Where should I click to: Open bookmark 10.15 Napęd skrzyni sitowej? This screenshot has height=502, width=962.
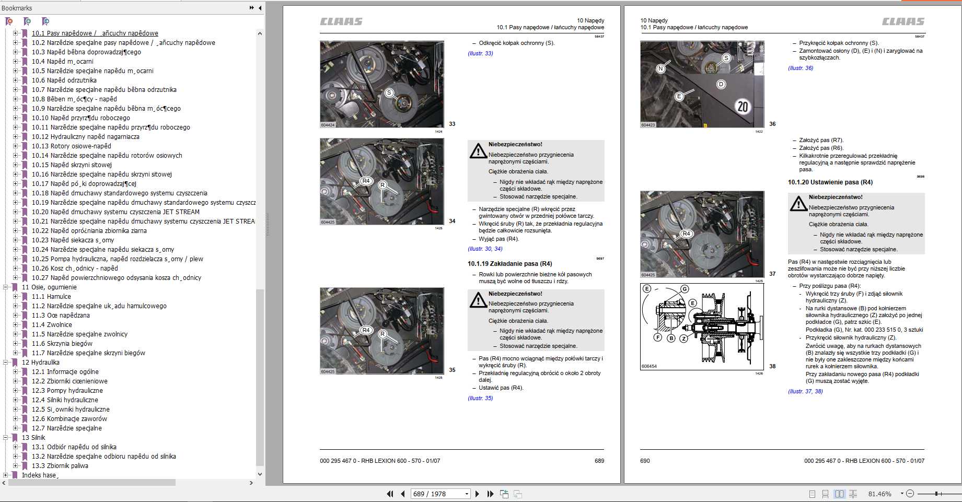[x=72, y=165]
